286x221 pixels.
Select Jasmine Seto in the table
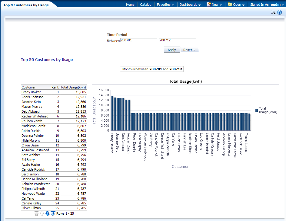click(31, 102)
